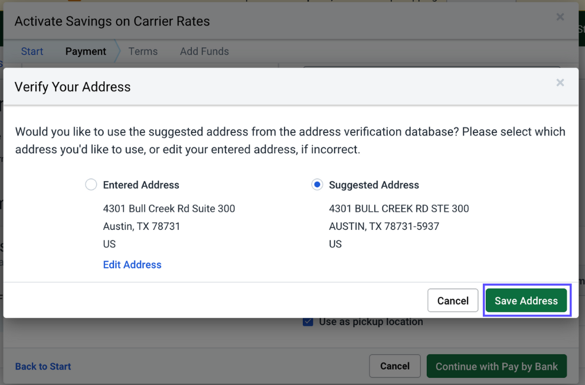Cancel the address verification dialog
The height and width of the screenshot is (385, 585).
(x=453, y=300)
